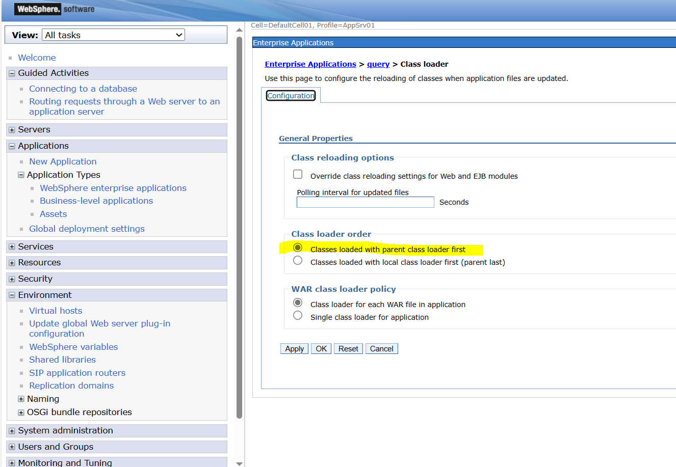Image resolution: width=676 pixels, height=467 pixels.
Task: Select local class loader first radio
Action: tap(298, 260)
